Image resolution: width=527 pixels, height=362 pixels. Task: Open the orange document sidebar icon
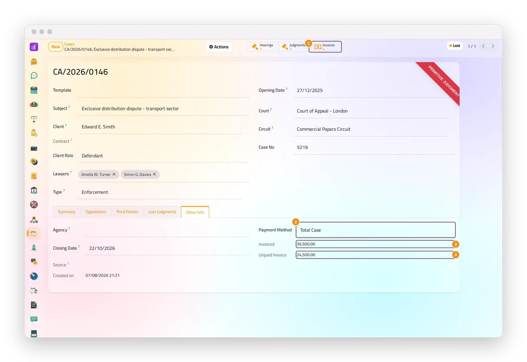click(x=34, y=176)
